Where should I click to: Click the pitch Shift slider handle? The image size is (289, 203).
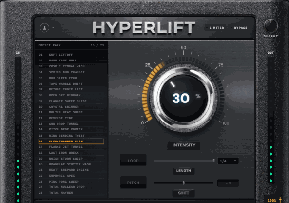[x=184, y=183]
